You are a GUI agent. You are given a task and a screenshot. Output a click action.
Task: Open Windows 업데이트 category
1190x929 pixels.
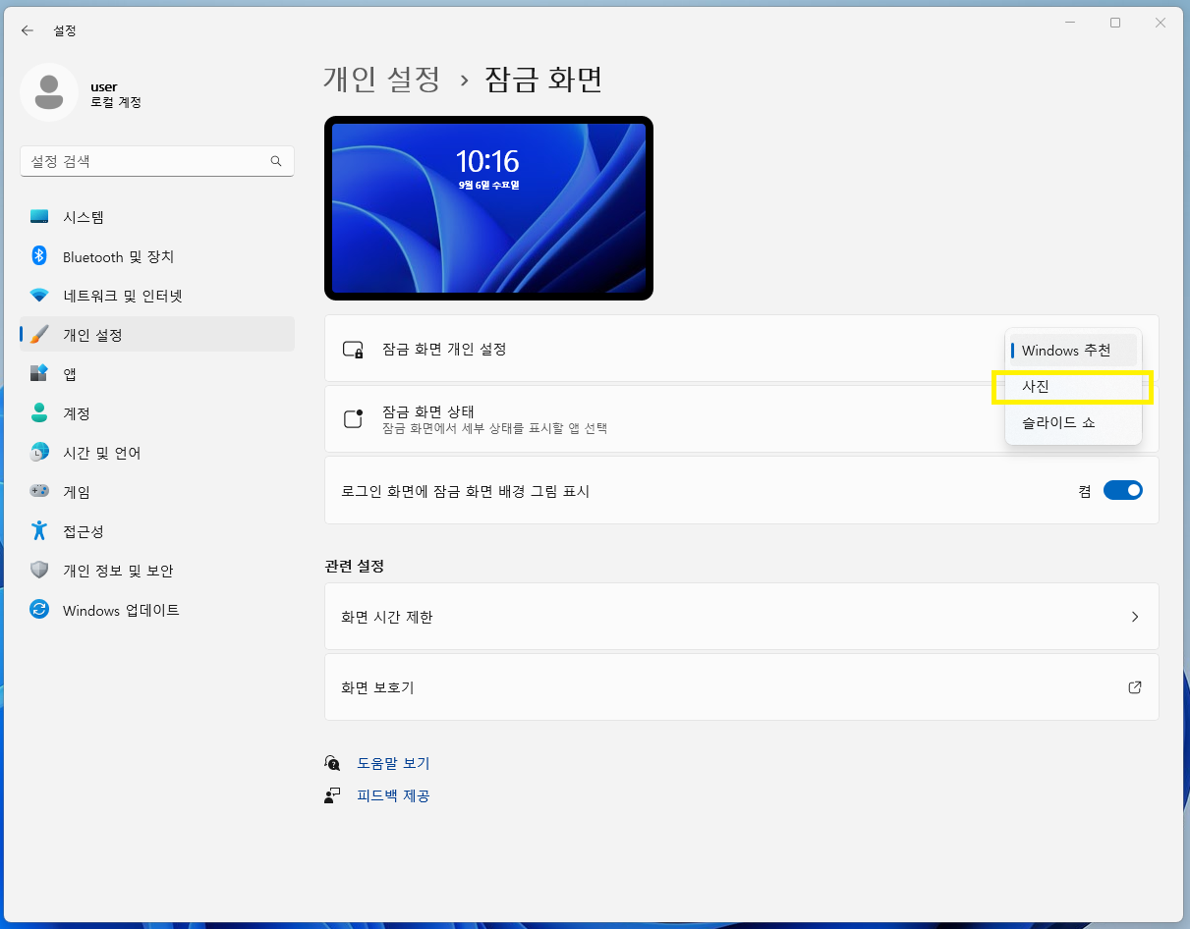pos(157,610)
